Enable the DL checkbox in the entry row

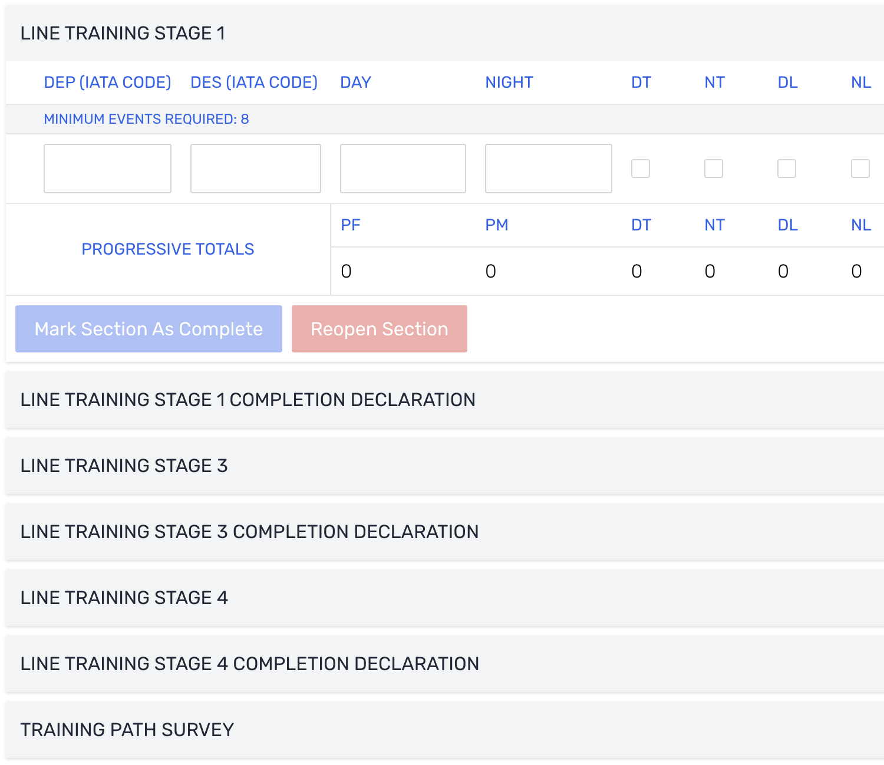pyautogui.click(x=786, y=169)
